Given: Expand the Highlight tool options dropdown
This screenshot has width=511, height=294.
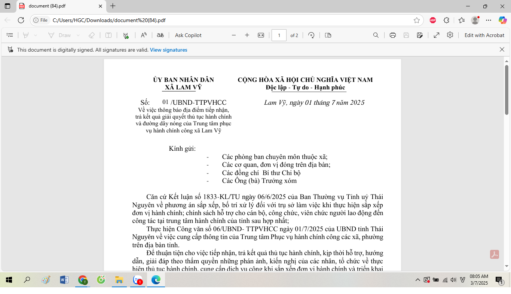Looking at the screenshot, I should pyautogui.click(x=36, y=35).
